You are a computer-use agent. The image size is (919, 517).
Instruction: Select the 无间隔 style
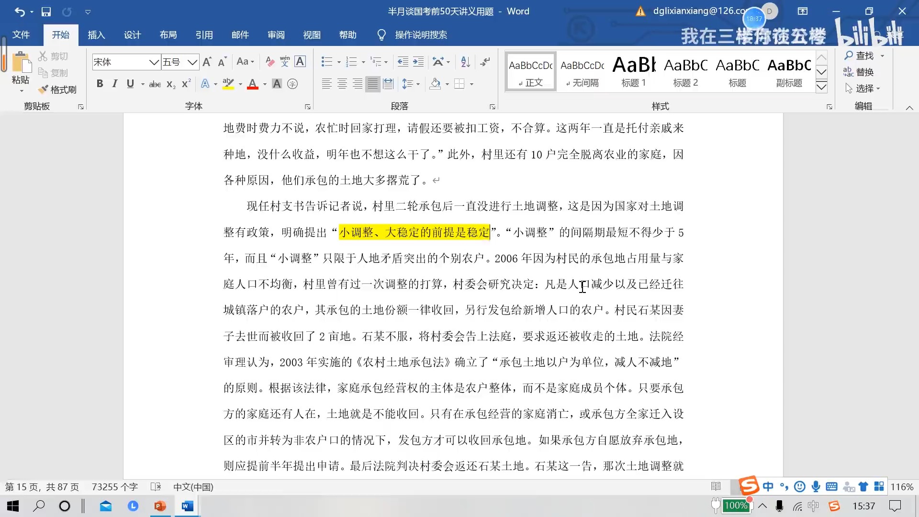point(582,72)
